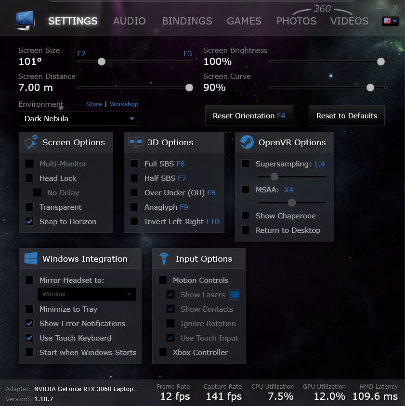Click the Screen Curve slider handle
Image resolution: width=405 pixels, height=406 pixels.
(x=370, y=88)
